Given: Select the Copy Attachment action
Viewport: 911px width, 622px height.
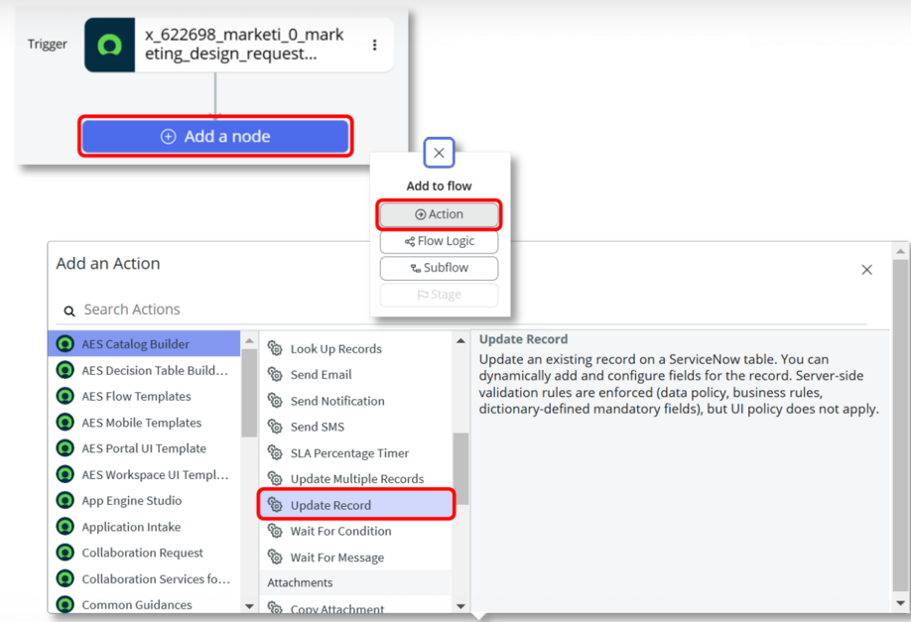Looking at the screenshot, I should point(355,606).
